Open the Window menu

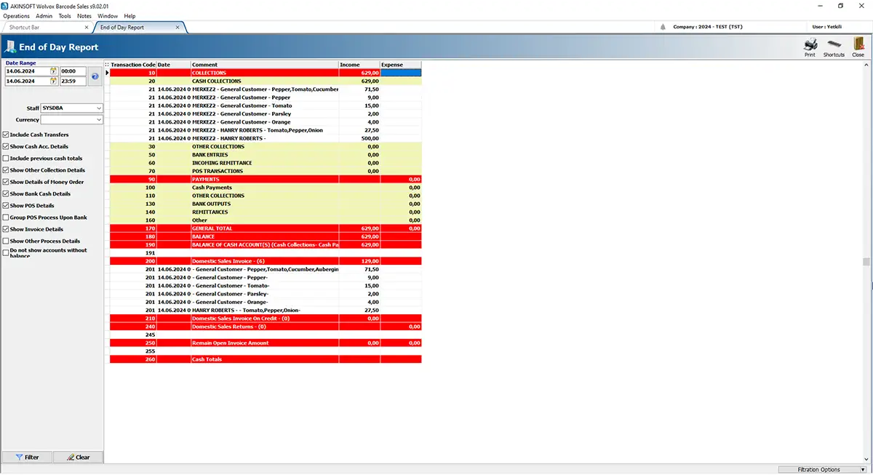pos(108,15)
